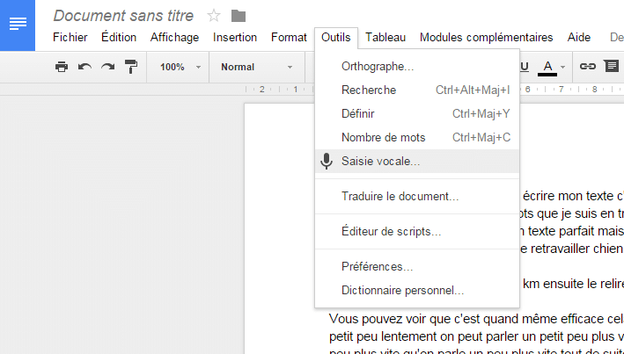This screenshot has height=354, width=624.
Task: Open the Modules complémentaires menu
Action: pyautogui.click(x=487, y=38)
